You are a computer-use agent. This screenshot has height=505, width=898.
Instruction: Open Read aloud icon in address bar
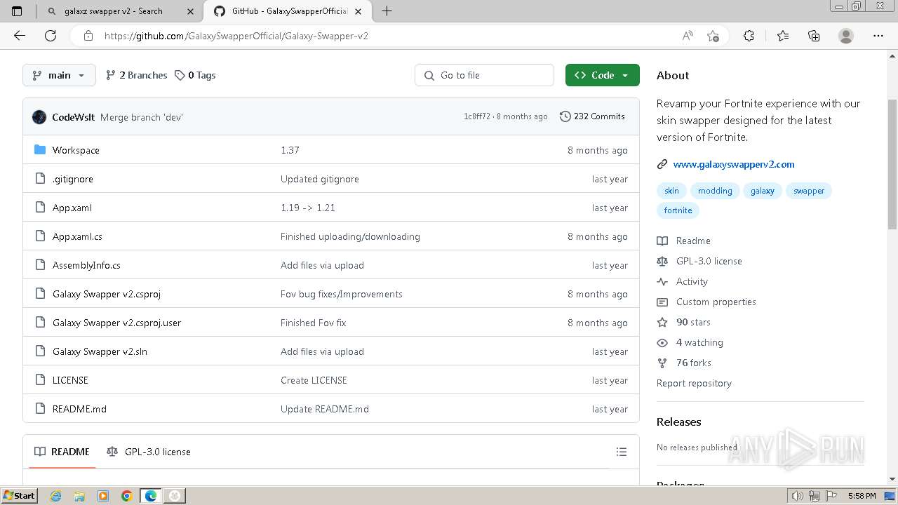pyautogui.click(x=688, y=36)
